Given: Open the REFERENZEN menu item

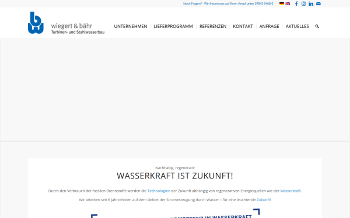Looking at the screenshot, I should (x=213, y=26).
